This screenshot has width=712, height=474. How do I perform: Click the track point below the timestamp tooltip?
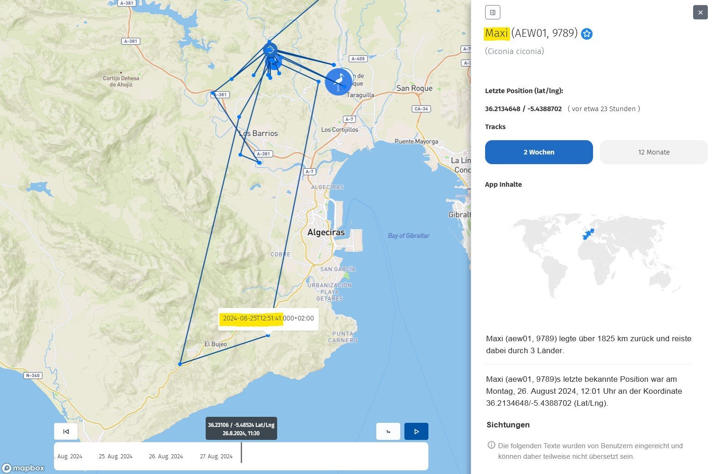268,335
